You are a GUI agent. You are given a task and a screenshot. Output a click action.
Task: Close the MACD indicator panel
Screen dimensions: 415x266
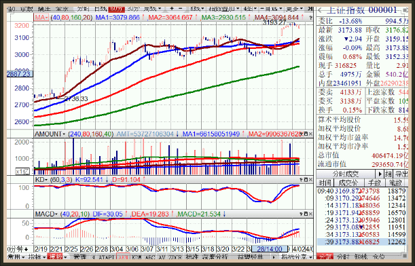[310, 214]
